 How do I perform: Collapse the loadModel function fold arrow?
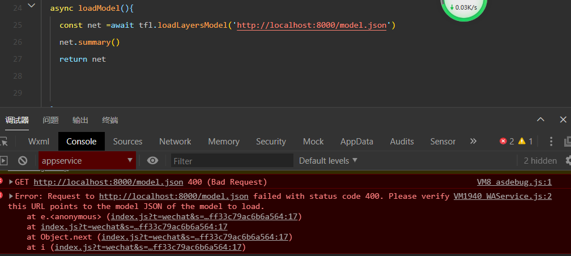click(32, 6)
